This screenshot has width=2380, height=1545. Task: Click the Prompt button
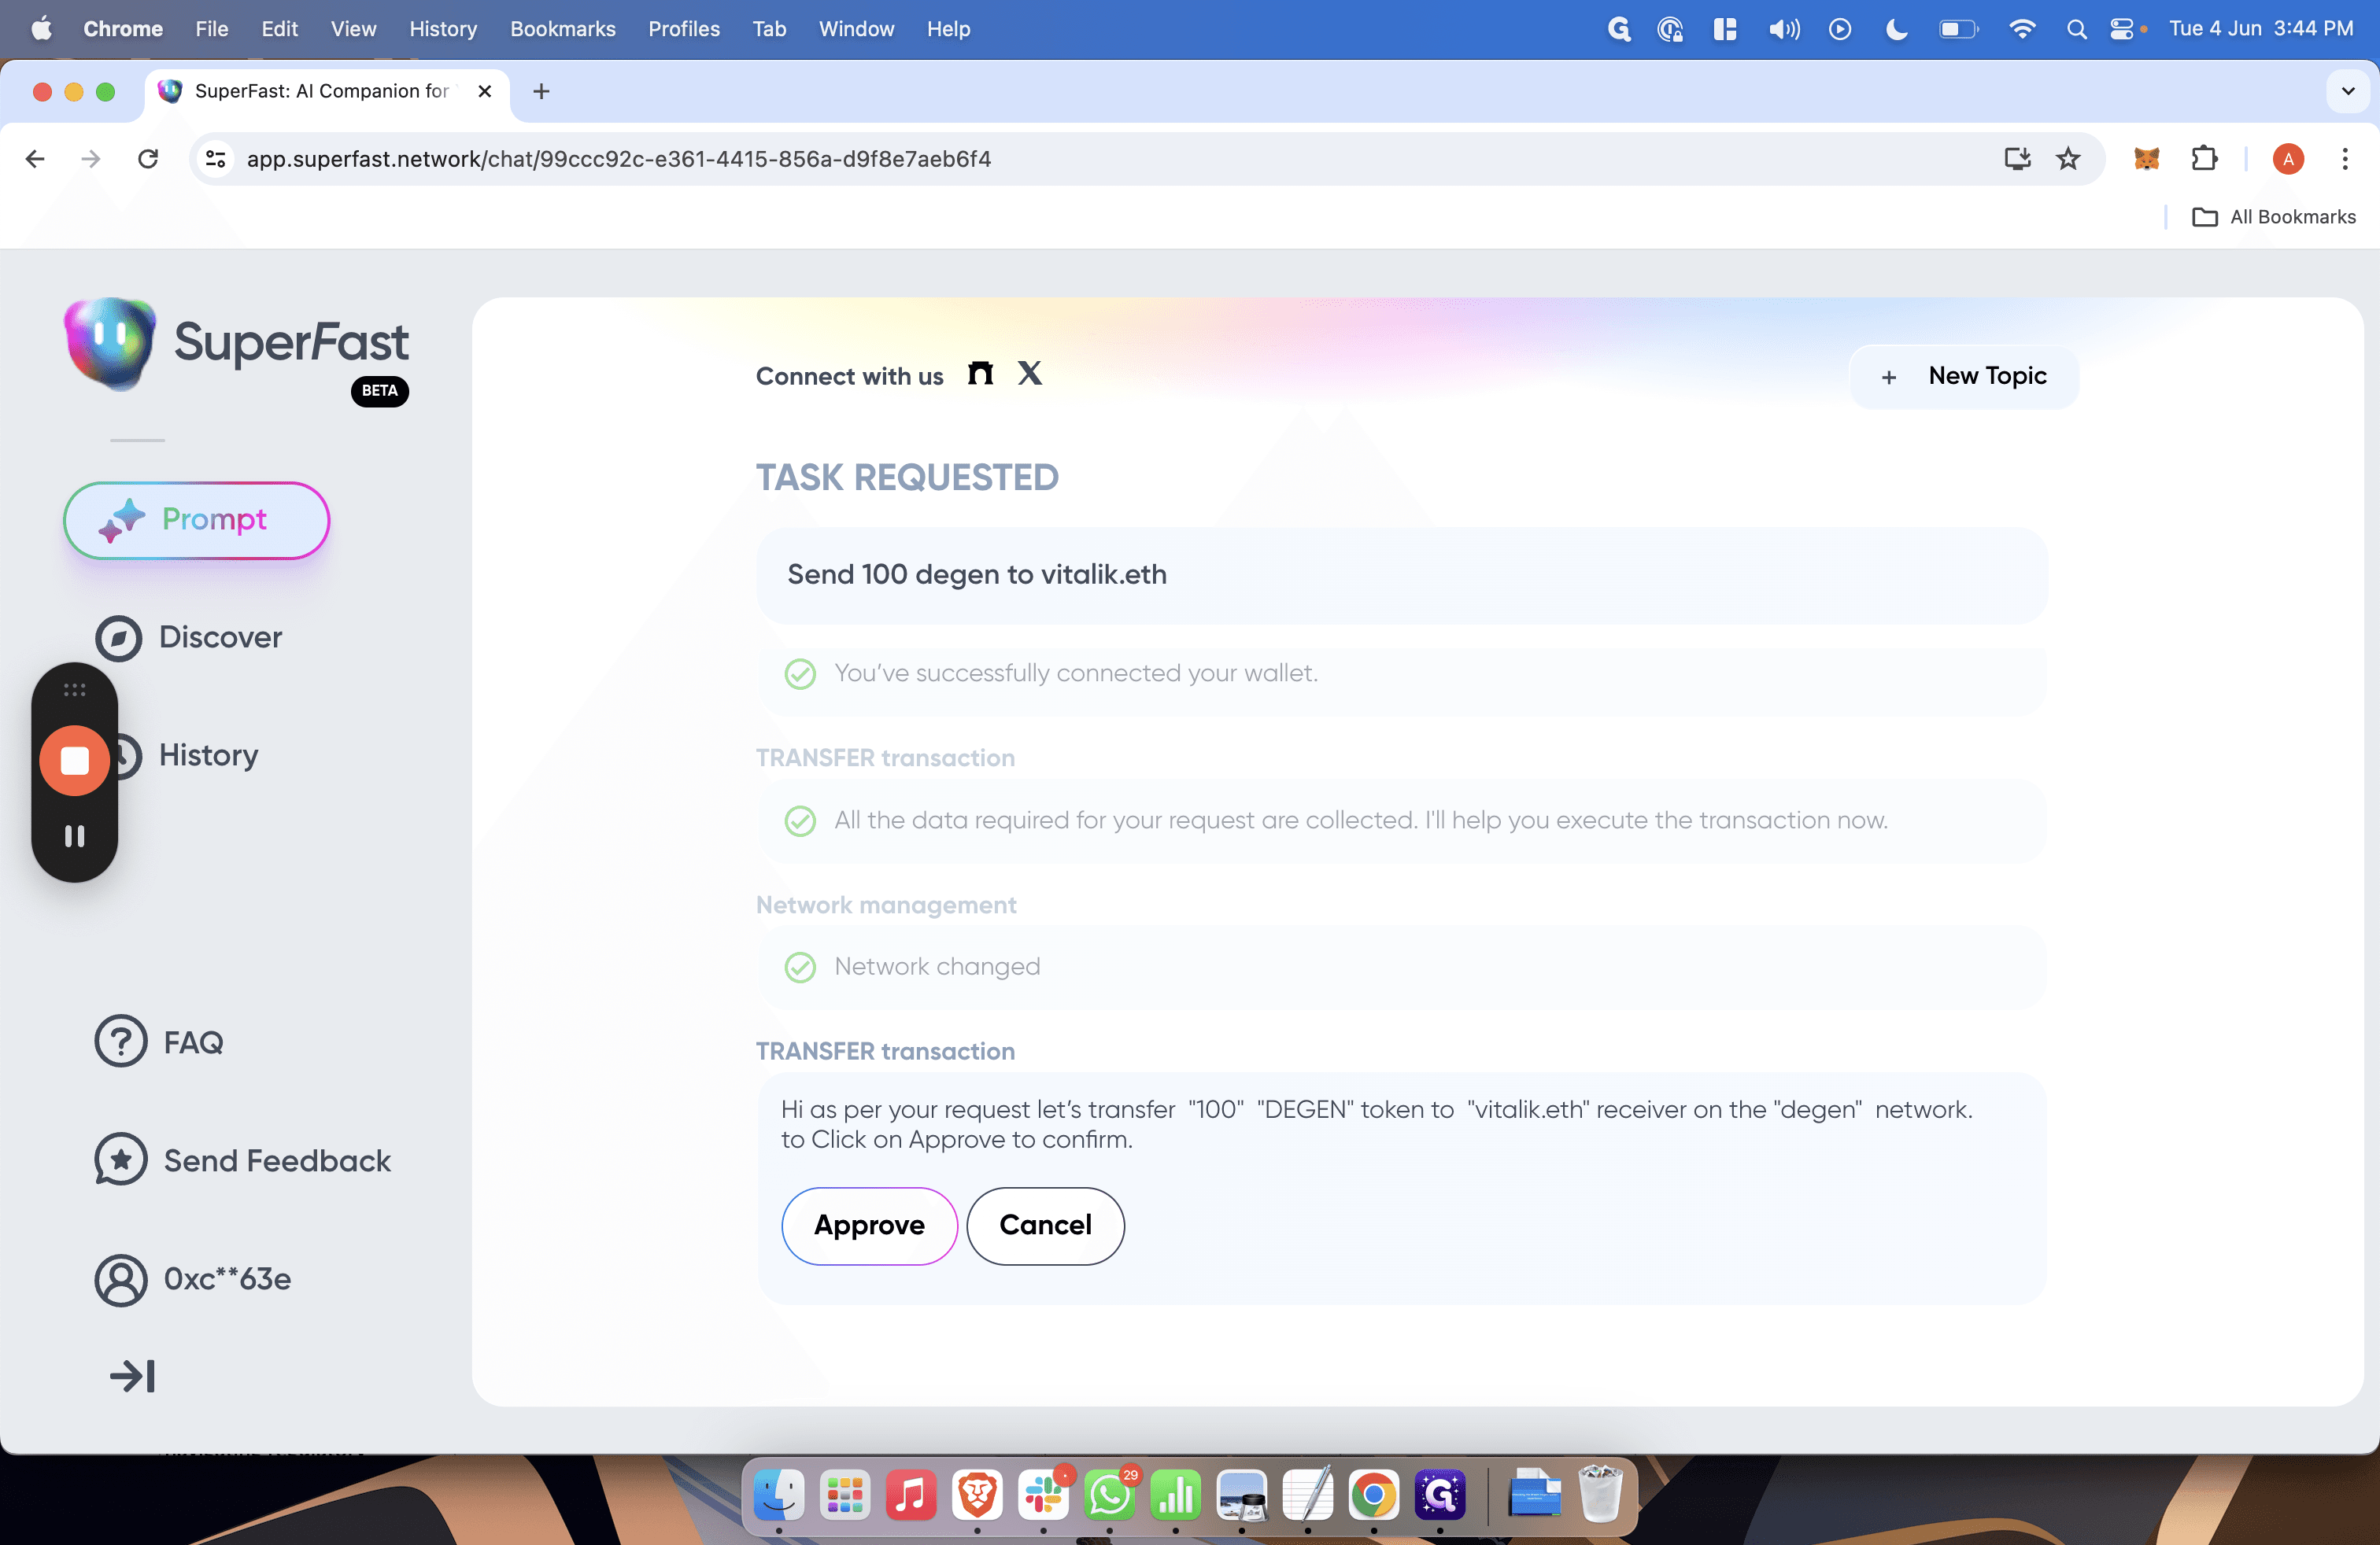pos(197,521)
